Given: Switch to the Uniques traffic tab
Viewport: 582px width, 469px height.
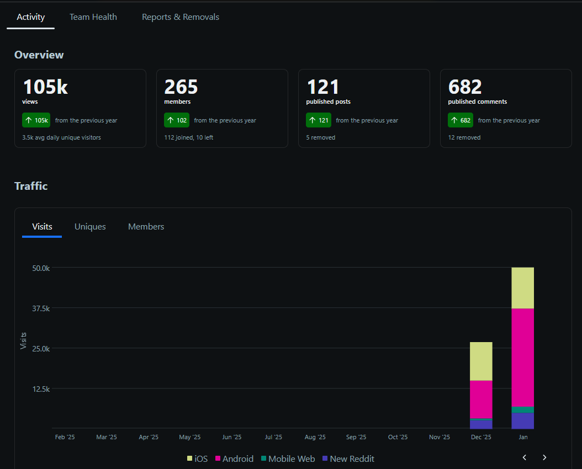Looking at the screenshot, I should [90, 226].
